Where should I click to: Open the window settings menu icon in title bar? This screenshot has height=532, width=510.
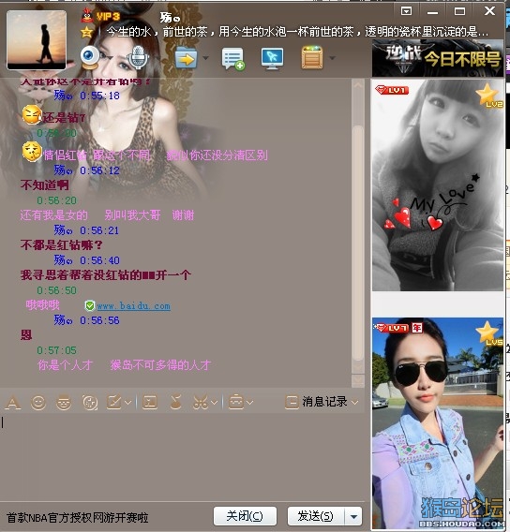coord(406,11)
